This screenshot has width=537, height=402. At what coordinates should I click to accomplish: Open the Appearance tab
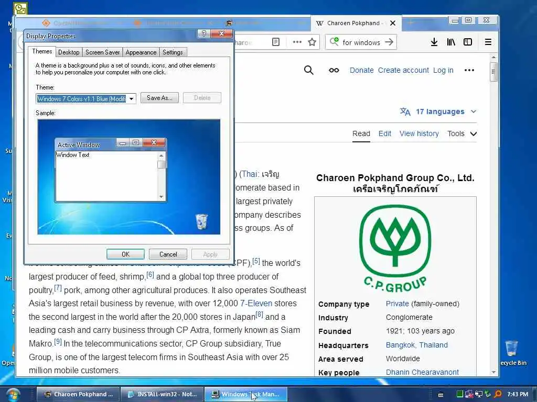coord(141,52)
